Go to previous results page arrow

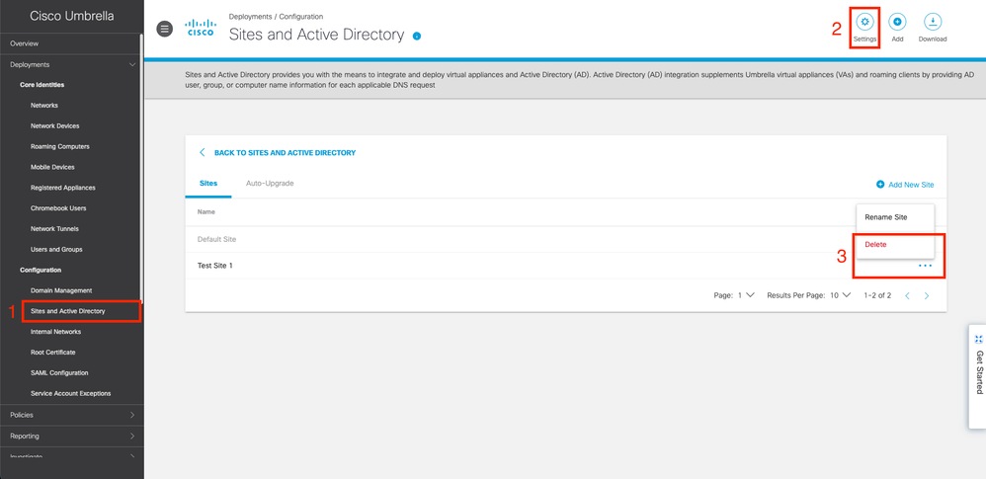tap(907, 295)
